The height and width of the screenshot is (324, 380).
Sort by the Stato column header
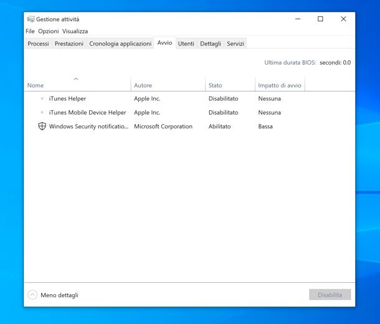click(x=215, y=85)
